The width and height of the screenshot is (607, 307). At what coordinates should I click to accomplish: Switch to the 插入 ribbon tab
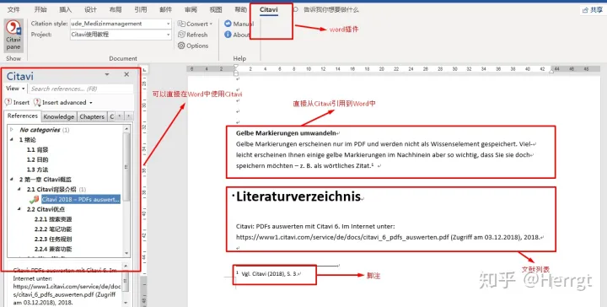(x=66, y=9)
